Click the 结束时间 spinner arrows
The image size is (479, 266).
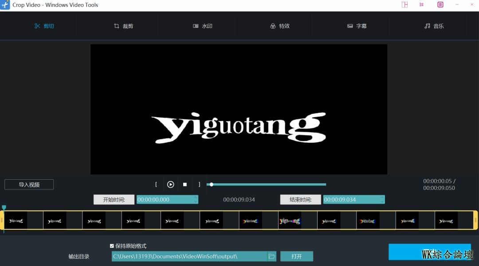tap(382, 200)
